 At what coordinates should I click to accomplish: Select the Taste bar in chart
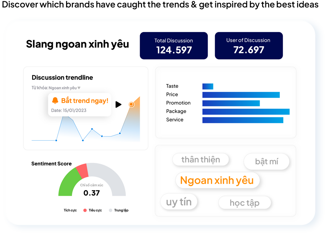208,86
